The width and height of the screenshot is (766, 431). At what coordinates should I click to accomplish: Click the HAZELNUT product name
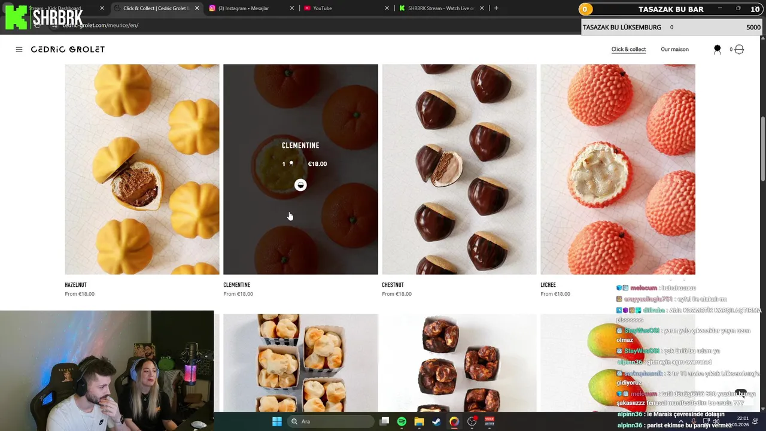tap(75, 285)
